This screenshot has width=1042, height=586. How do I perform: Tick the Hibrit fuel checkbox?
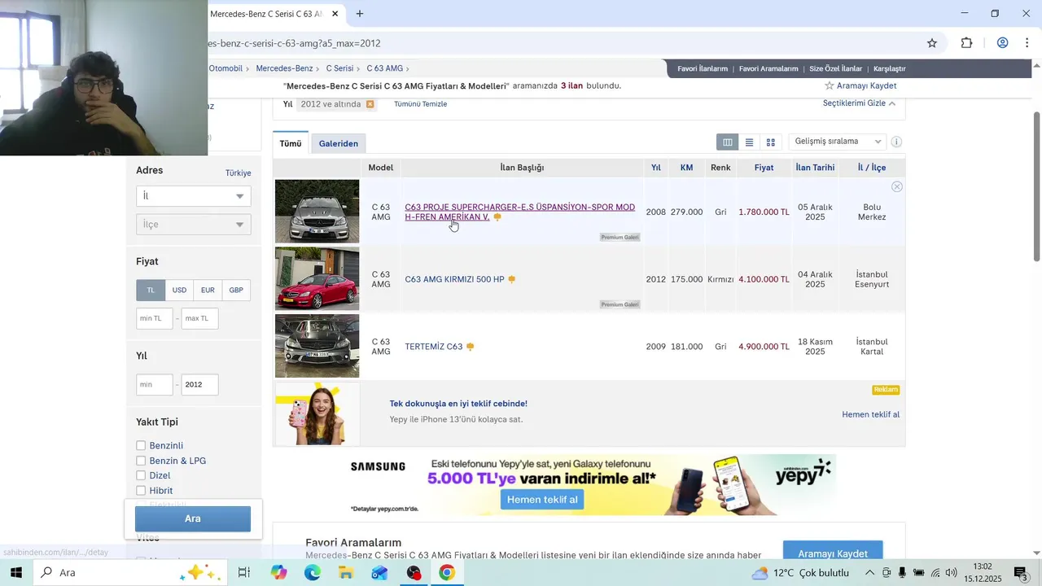(x=141, y=491)
